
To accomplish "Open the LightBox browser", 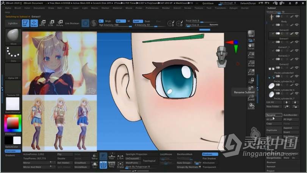I will click(x=13, y=23).
